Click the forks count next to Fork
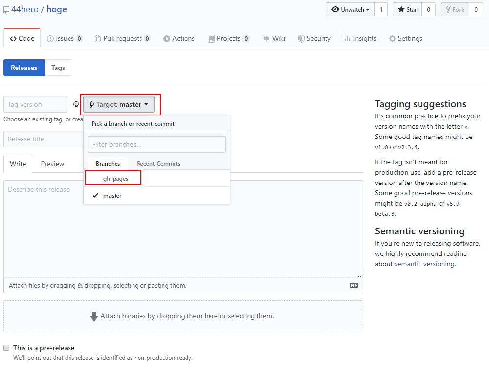 476,9
